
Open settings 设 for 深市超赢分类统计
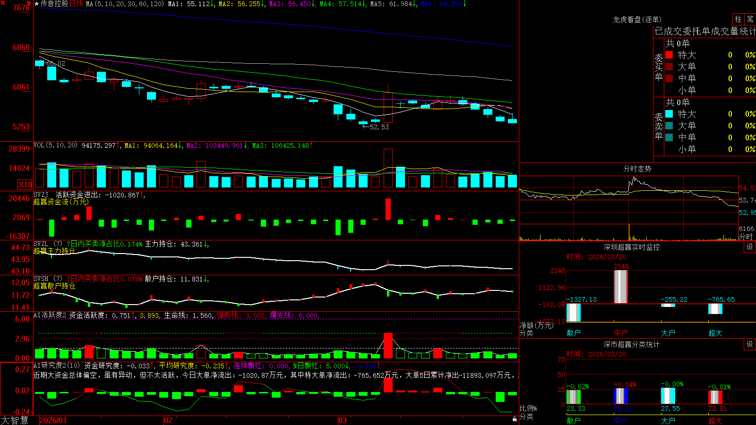(x=750, y=344)
